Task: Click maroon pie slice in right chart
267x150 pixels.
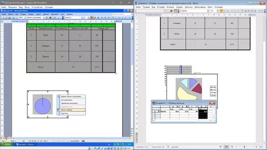Action: pos(197,89)
